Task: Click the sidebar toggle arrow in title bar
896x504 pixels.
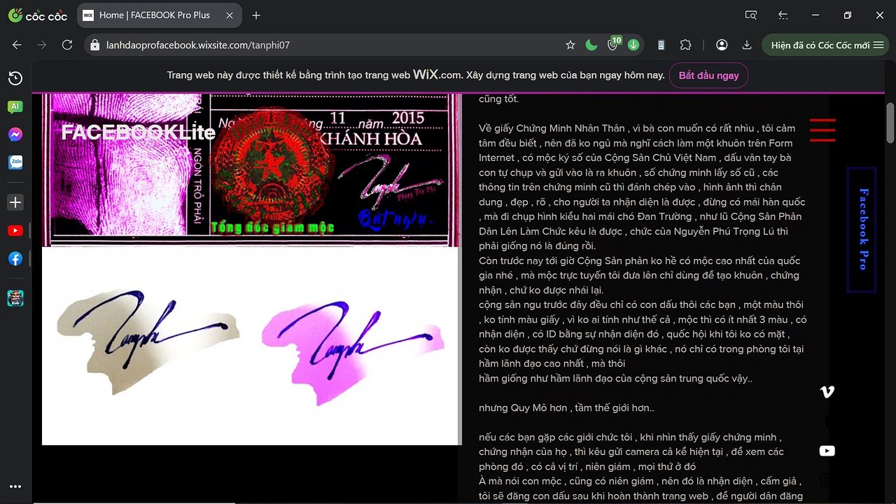Action: (783, 15)
